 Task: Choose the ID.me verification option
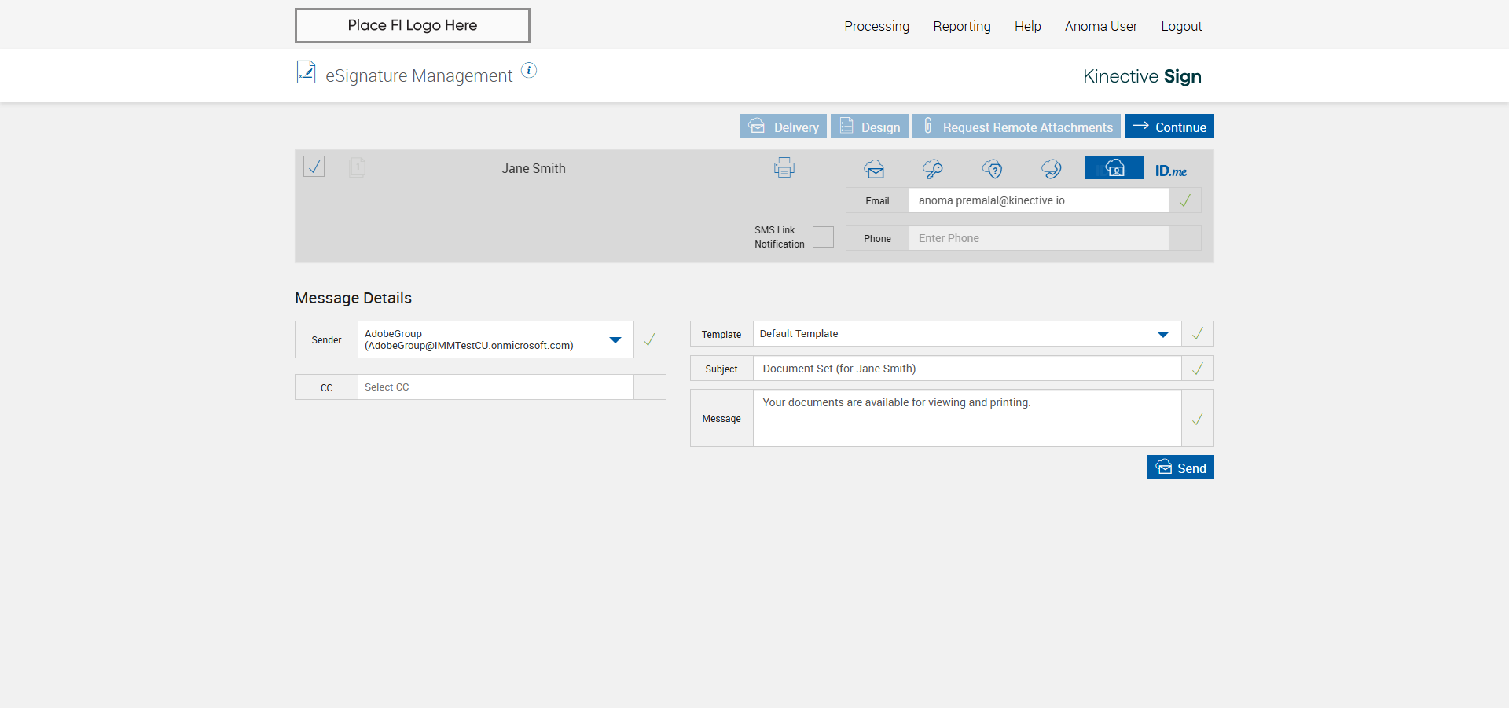(1171, 171)
